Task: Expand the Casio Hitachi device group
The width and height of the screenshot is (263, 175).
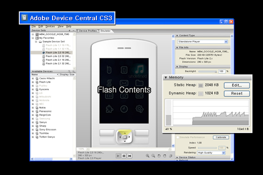Action: tap(33, 78)
